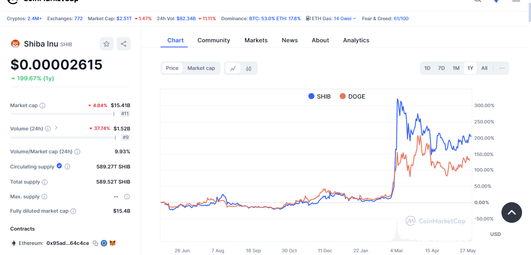Open Volume (24h) info icon
Screen dimensions: 531x255
[x=48, y=128]
